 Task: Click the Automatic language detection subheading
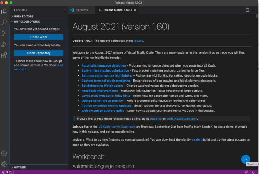pos(103,166)
